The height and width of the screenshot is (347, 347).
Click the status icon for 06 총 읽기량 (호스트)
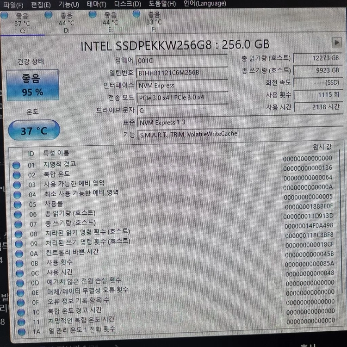(x=18, y=214)
